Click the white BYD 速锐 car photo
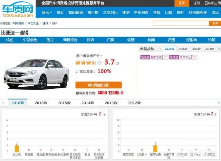The image size is (221, 161). 36,74
